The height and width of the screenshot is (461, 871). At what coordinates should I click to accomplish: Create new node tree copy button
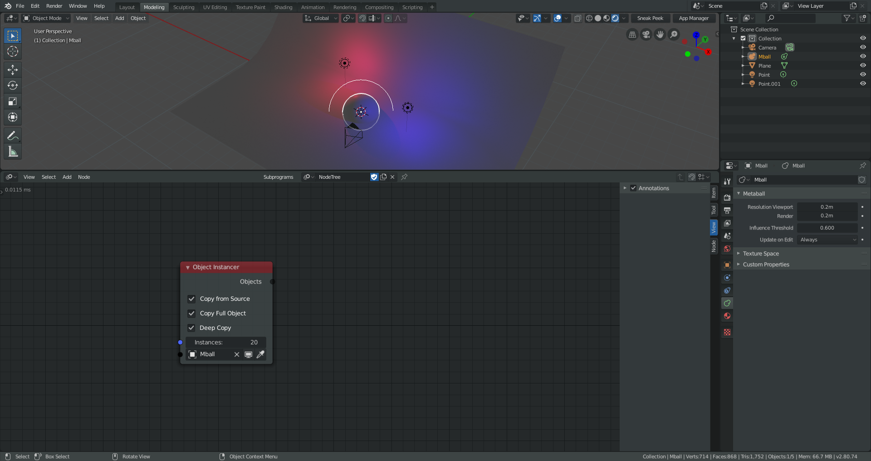tap(383, 177)
